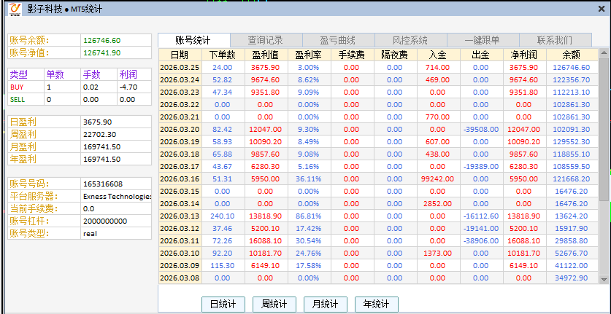Click the 日统计 button
Screen dimensions: 611x314
point(223,305)
